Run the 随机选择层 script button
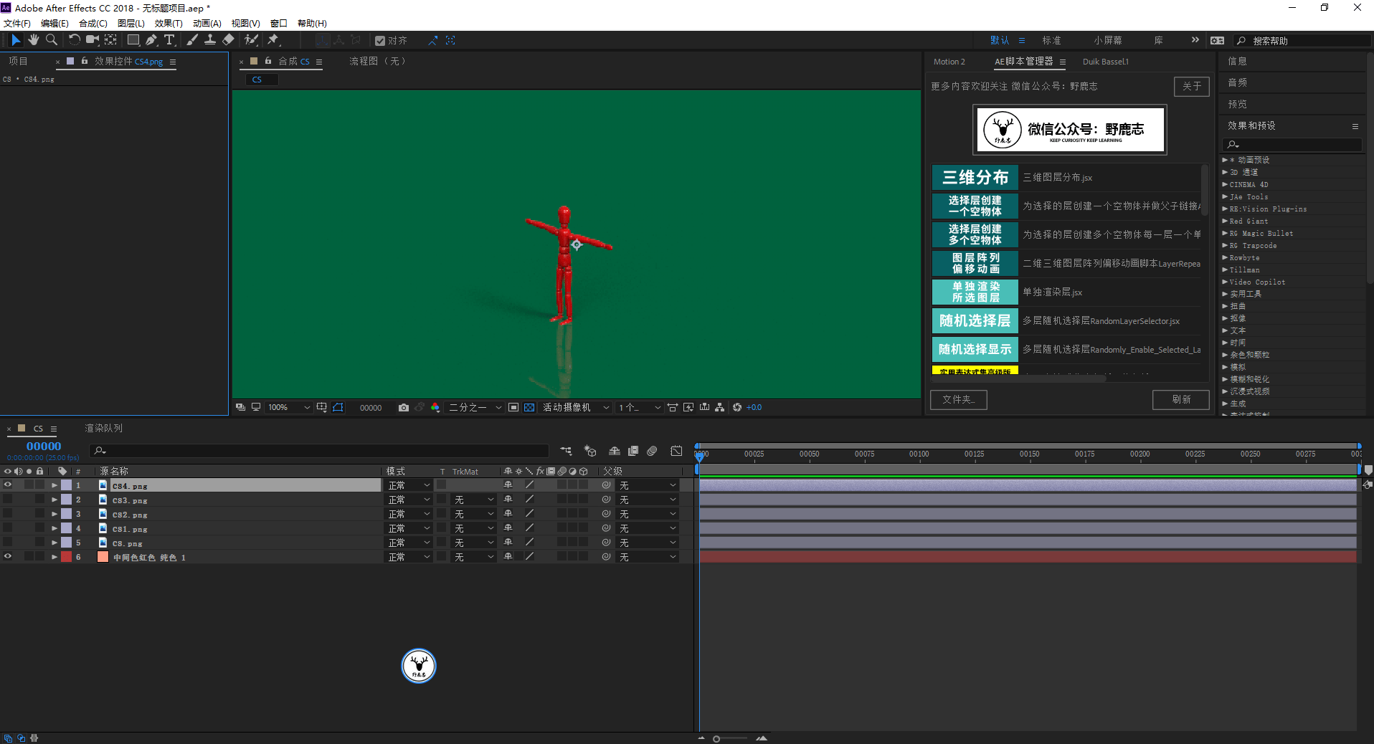Image resolution: width=1374 pixels, height=744 pixels. (x=975, y=321)
